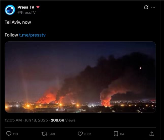Open the Press TV display name

click(x=26, y=7)
